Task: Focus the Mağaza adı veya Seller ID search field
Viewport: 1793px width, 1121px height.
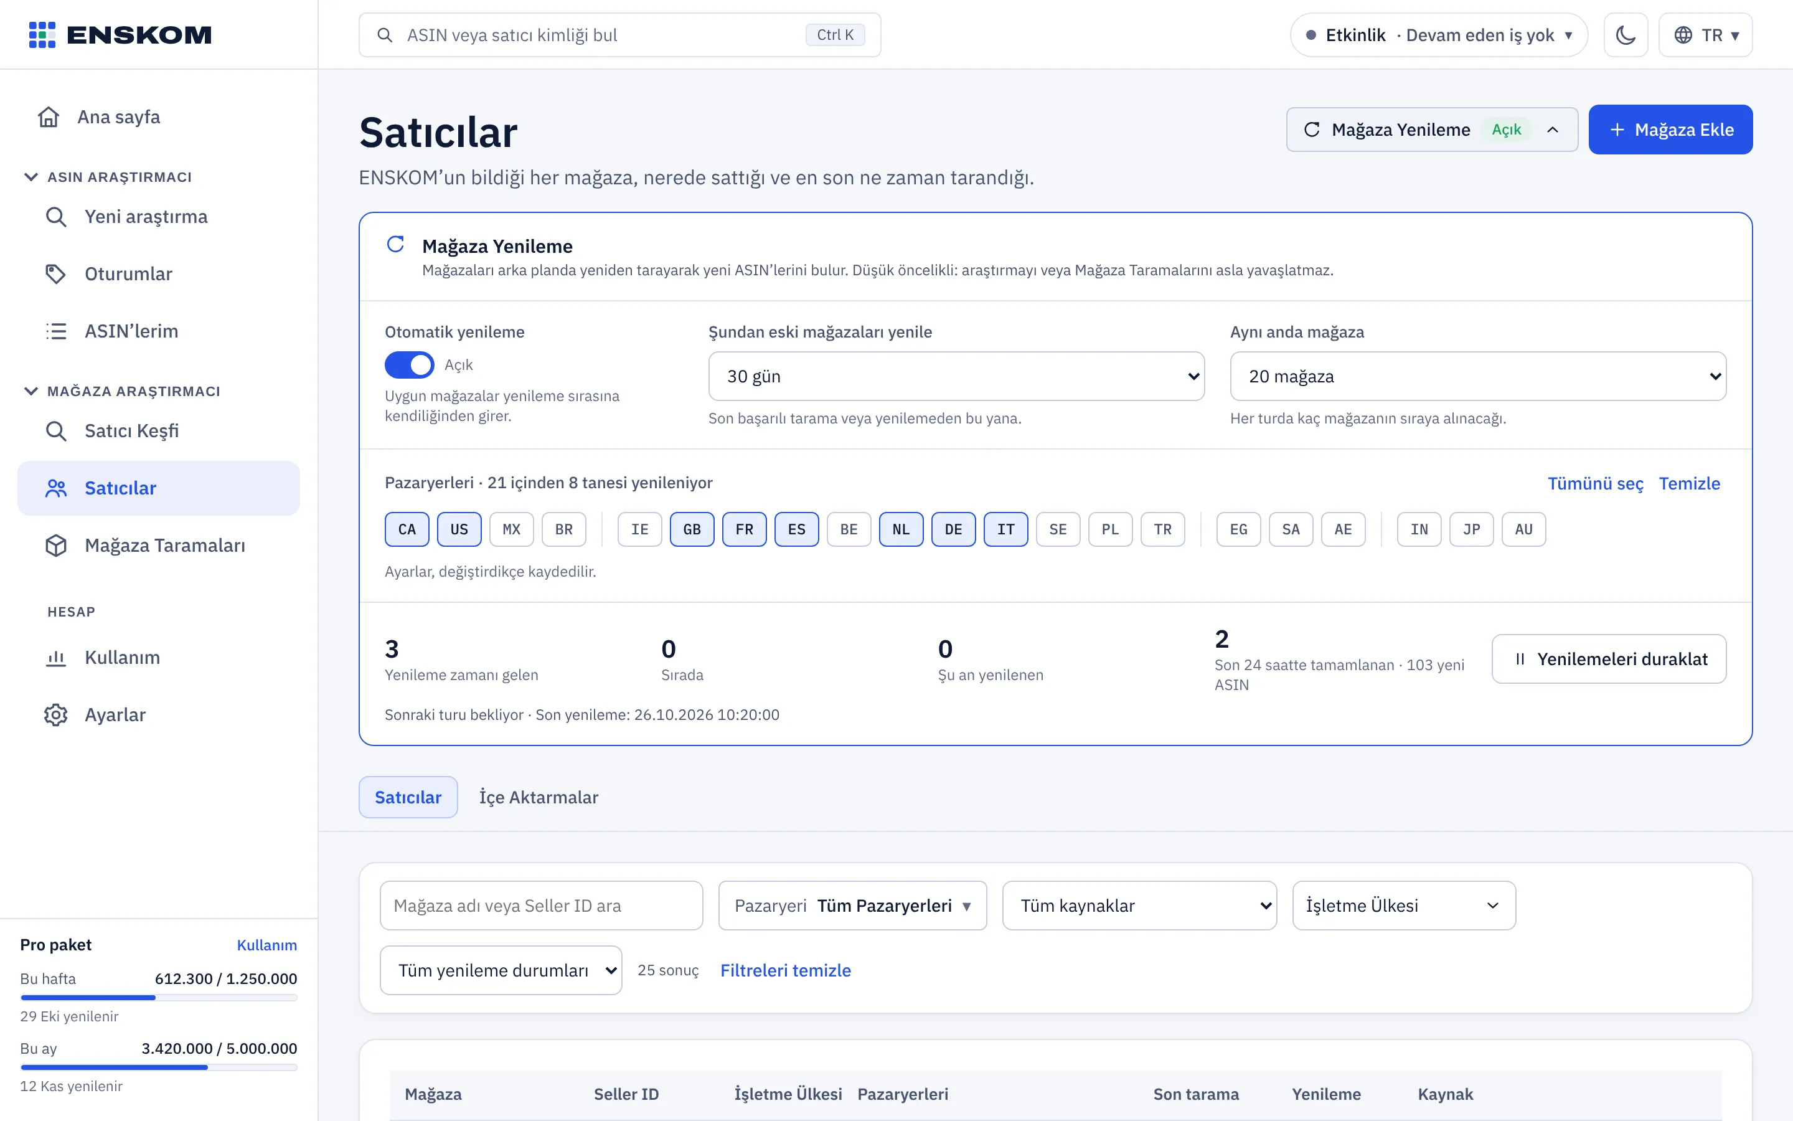Action: (541, 906)
